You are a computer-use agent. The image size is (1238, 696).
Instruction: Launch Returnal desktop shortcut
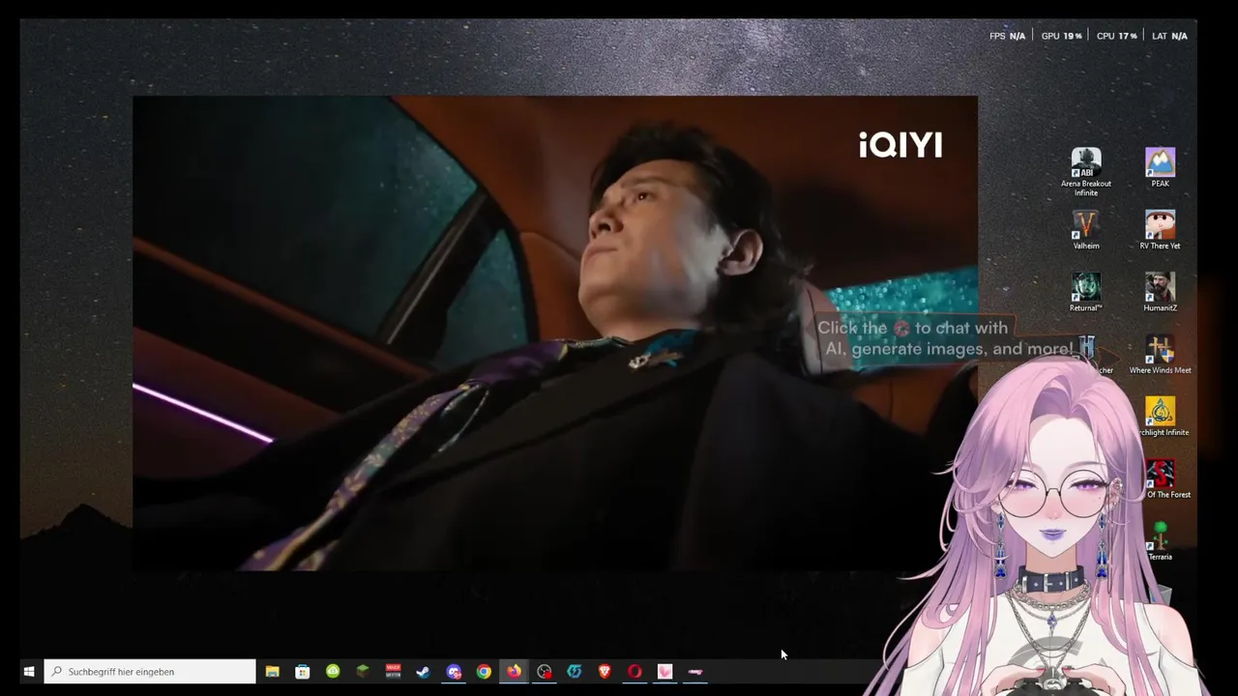tap(1086, 292)
